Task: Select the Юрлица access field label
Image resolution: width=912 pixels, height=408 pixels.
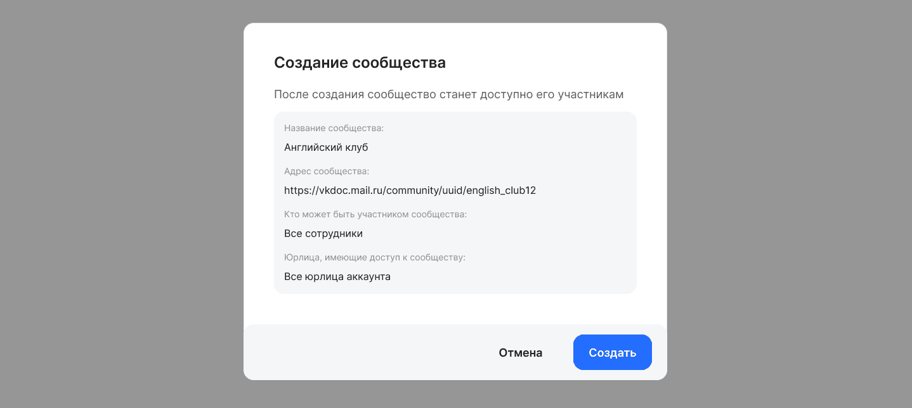Action: click(x=374, y=257)
